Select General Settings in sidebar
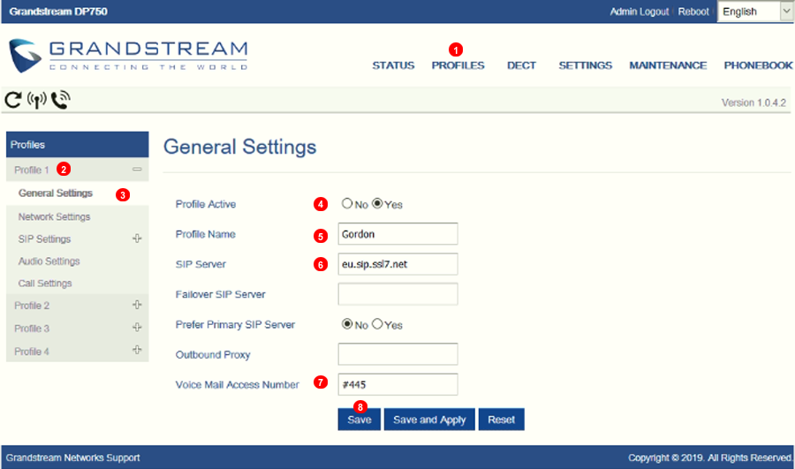 (x=56, y=193)
